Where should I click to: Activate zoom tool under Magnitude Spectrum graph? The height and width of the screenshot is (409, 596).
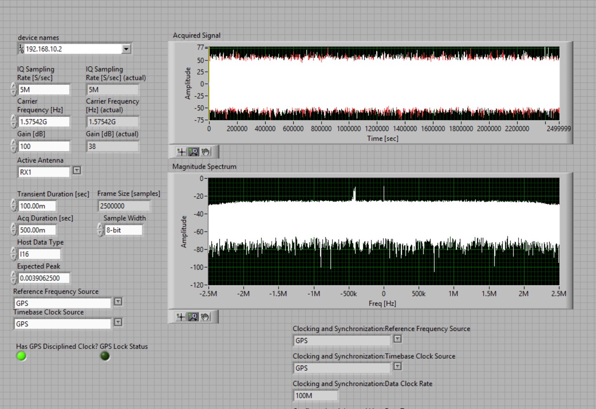[193, 316]
